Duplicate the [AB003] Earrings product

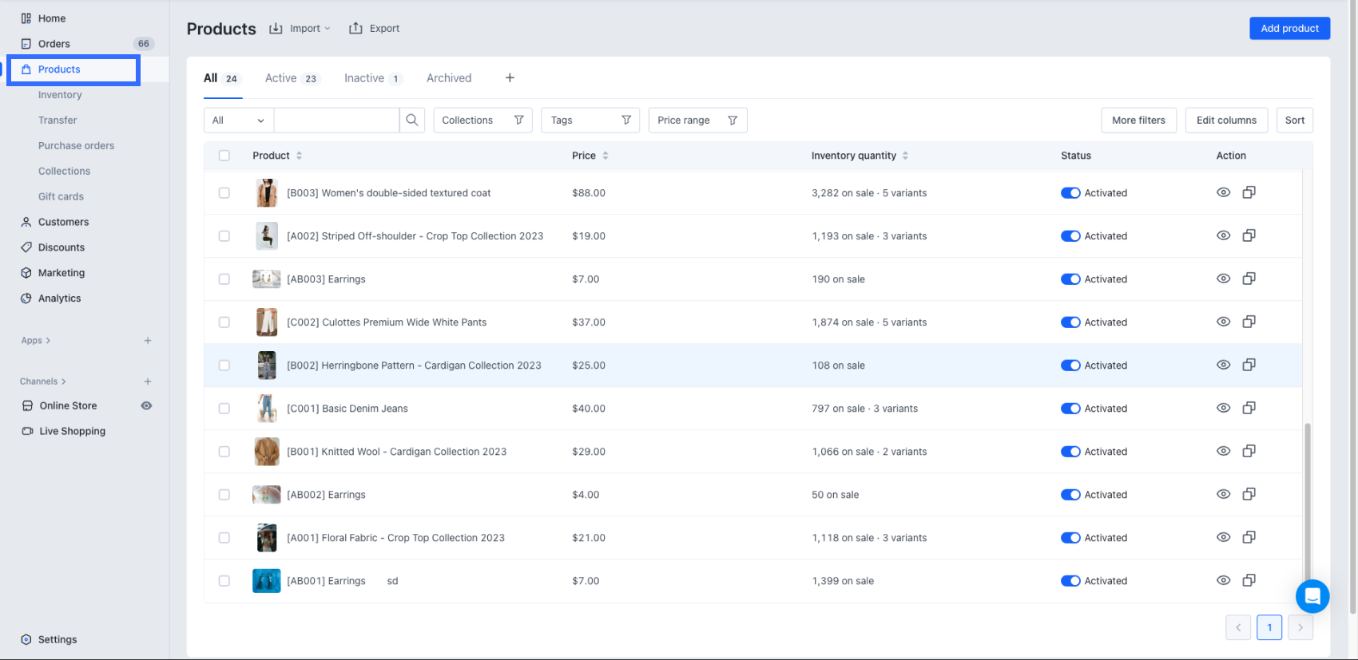point(1249,279)
